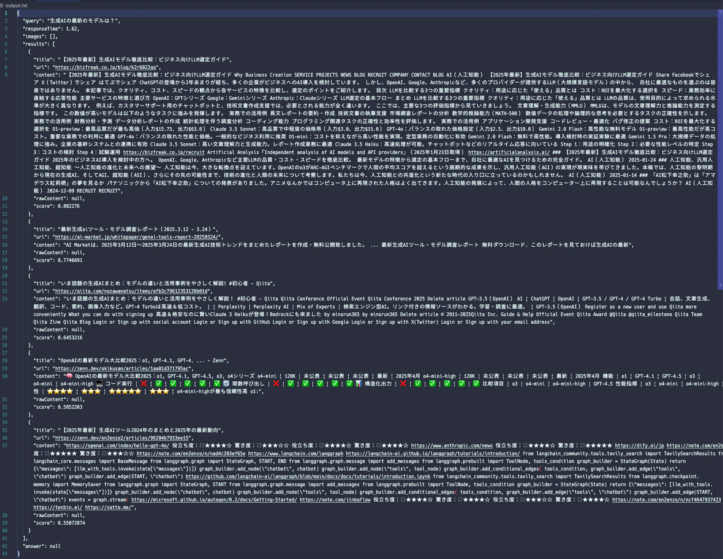Open the qiita.com nozawanatsu article URL
723x559 pixels.
click(132, 291)
